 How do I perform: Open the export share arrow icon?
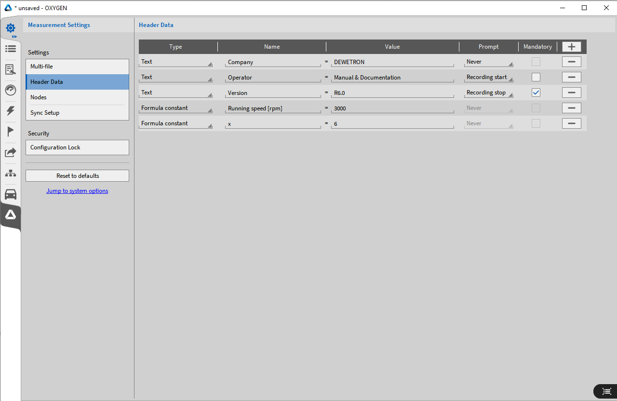point(11,152)
